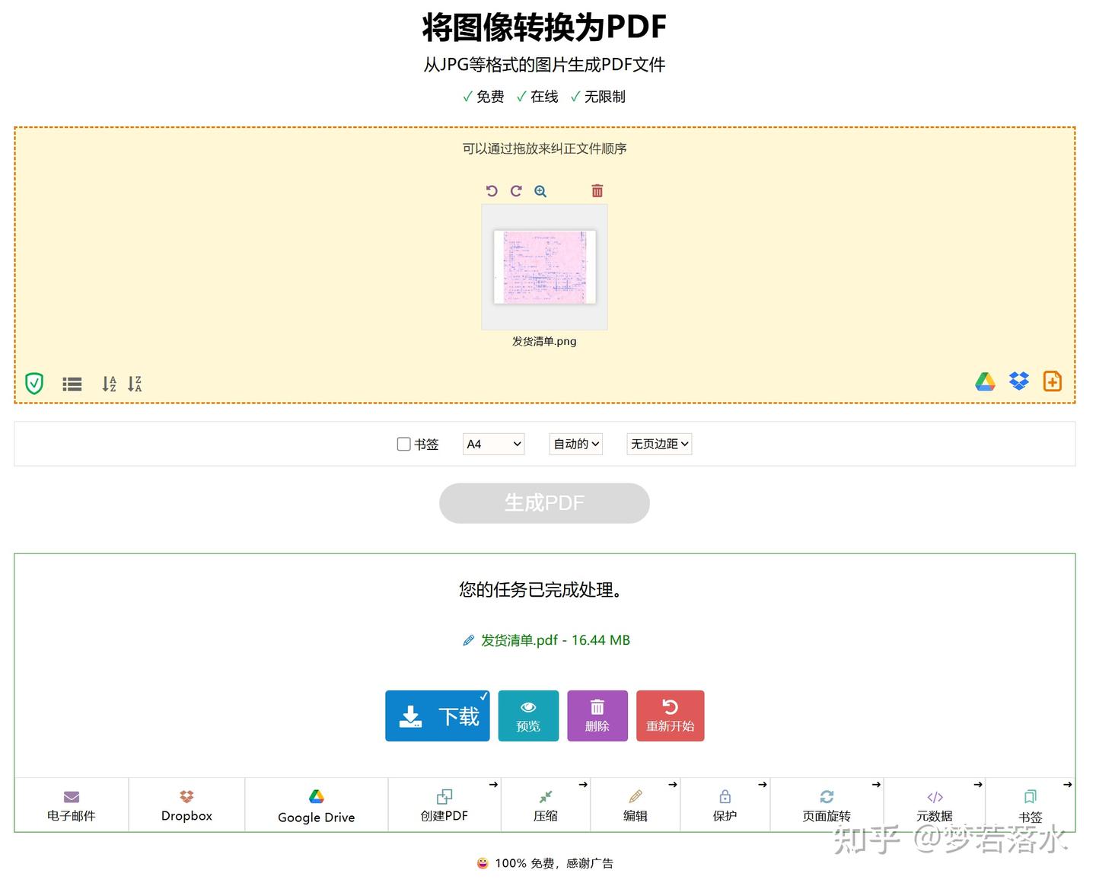Open the A4 page size dropdown
1096x883 pixels.
click(494, 444)
